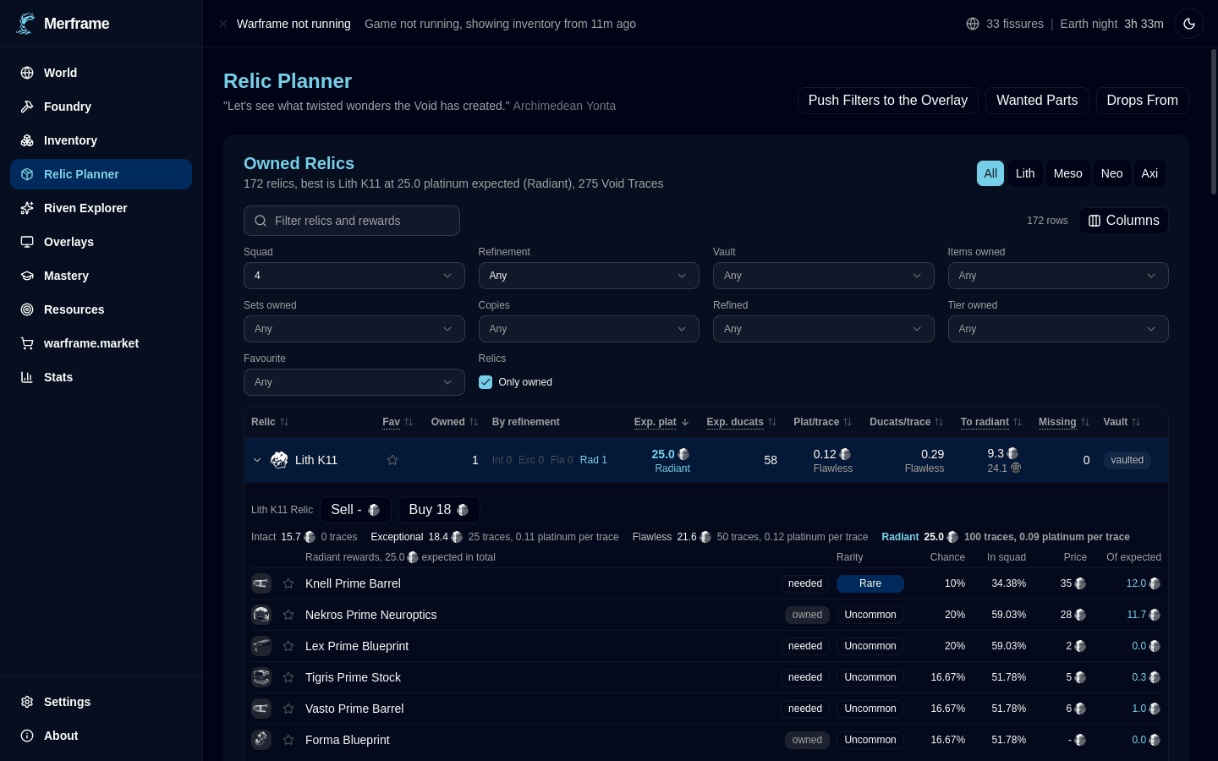Open the Items owned dropdown
1218x761 pixels.
pos(1058,276)
